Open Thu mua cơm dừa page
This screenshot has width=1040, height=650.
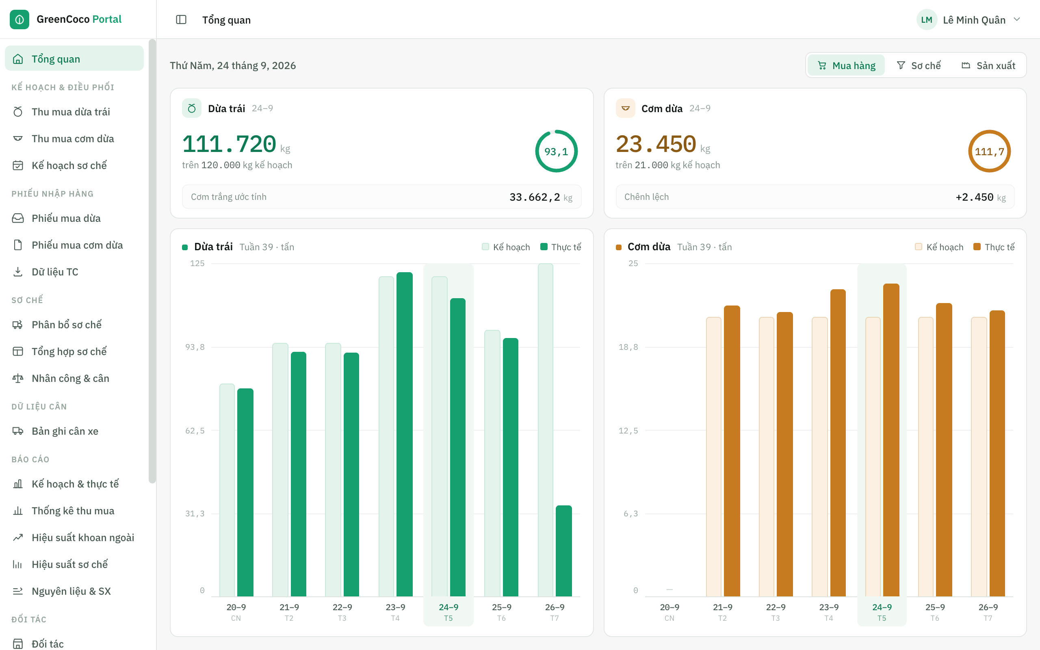point(74,139)
